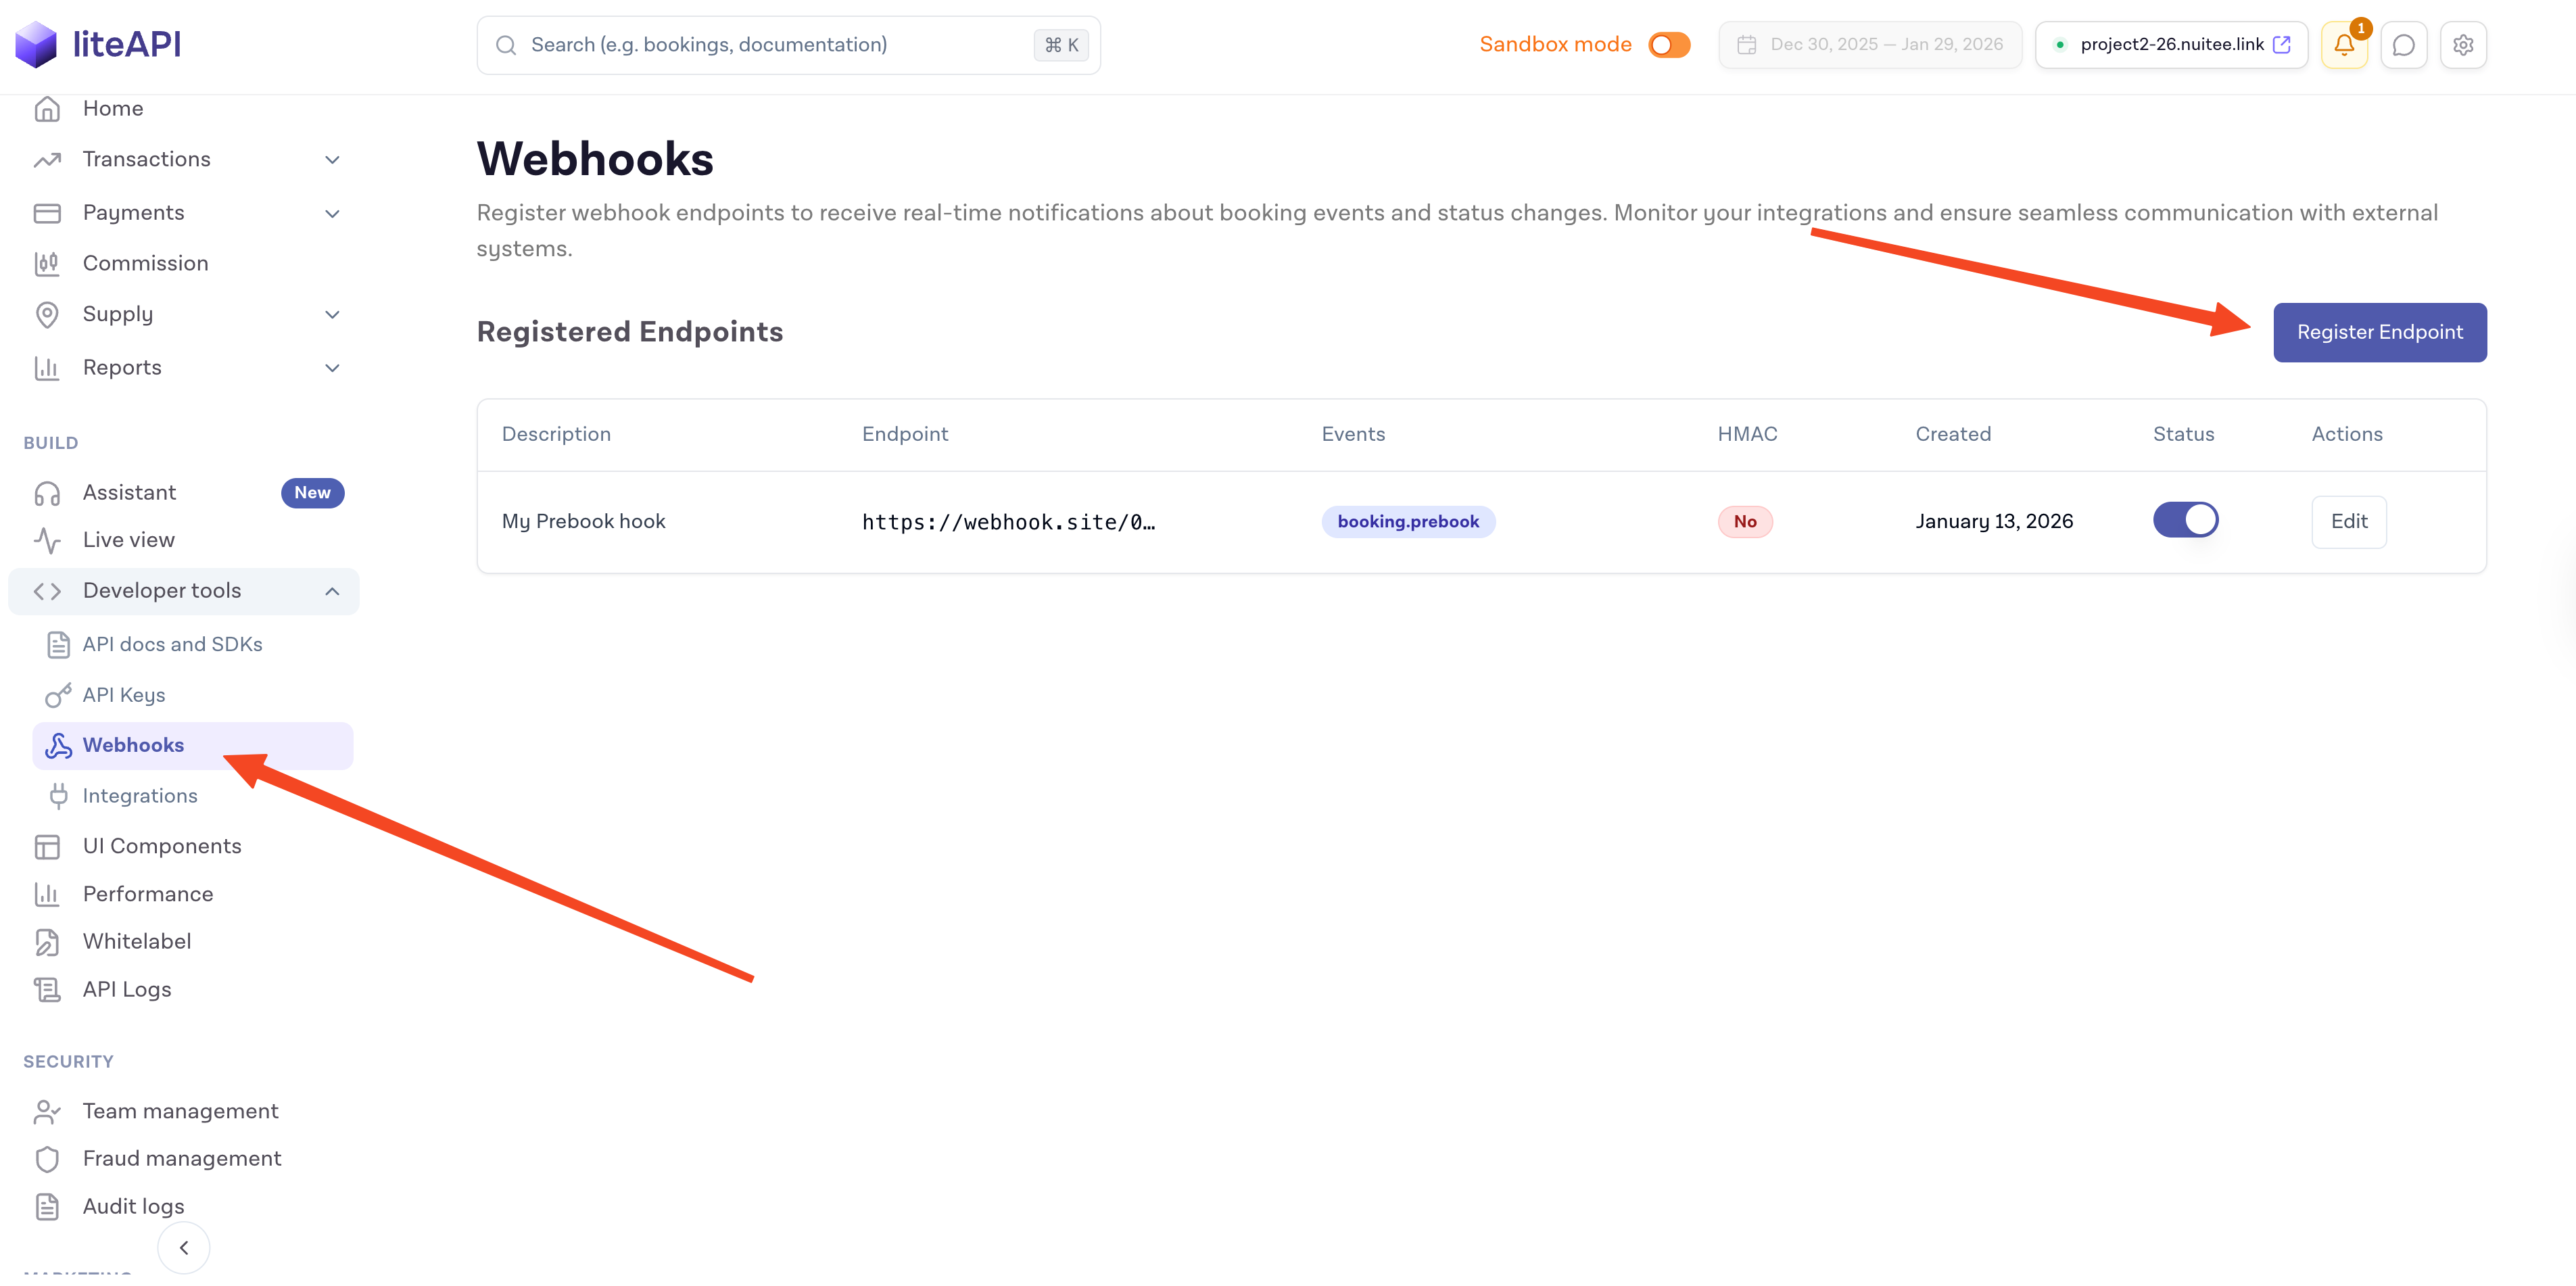Open the chat bubble icon
2576x1286 pixels.
[x=2403, y=45]
